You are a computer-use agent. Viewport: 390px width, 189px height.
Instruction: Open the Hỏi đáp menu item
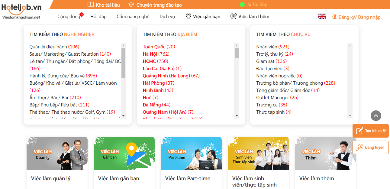pos(98,17)
